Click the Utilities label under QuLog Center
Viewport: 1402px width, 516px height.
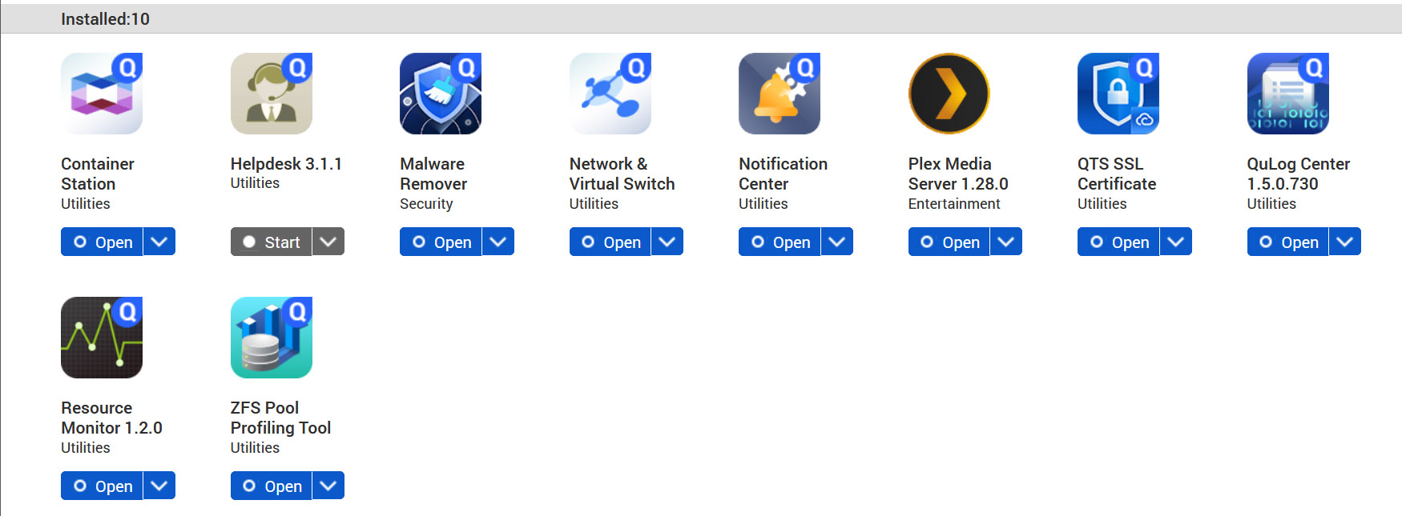click(1271, 204)
